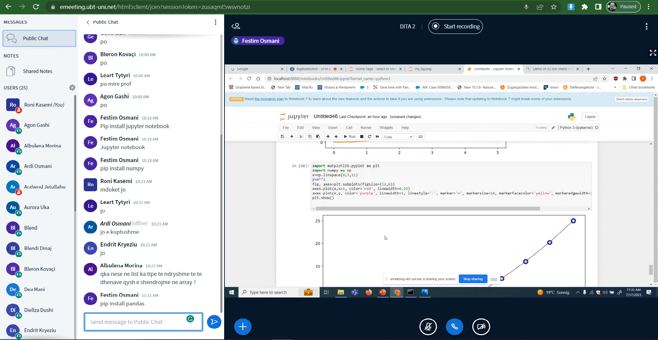
Task: Unmute the microphone
Action: click(428, 327)
